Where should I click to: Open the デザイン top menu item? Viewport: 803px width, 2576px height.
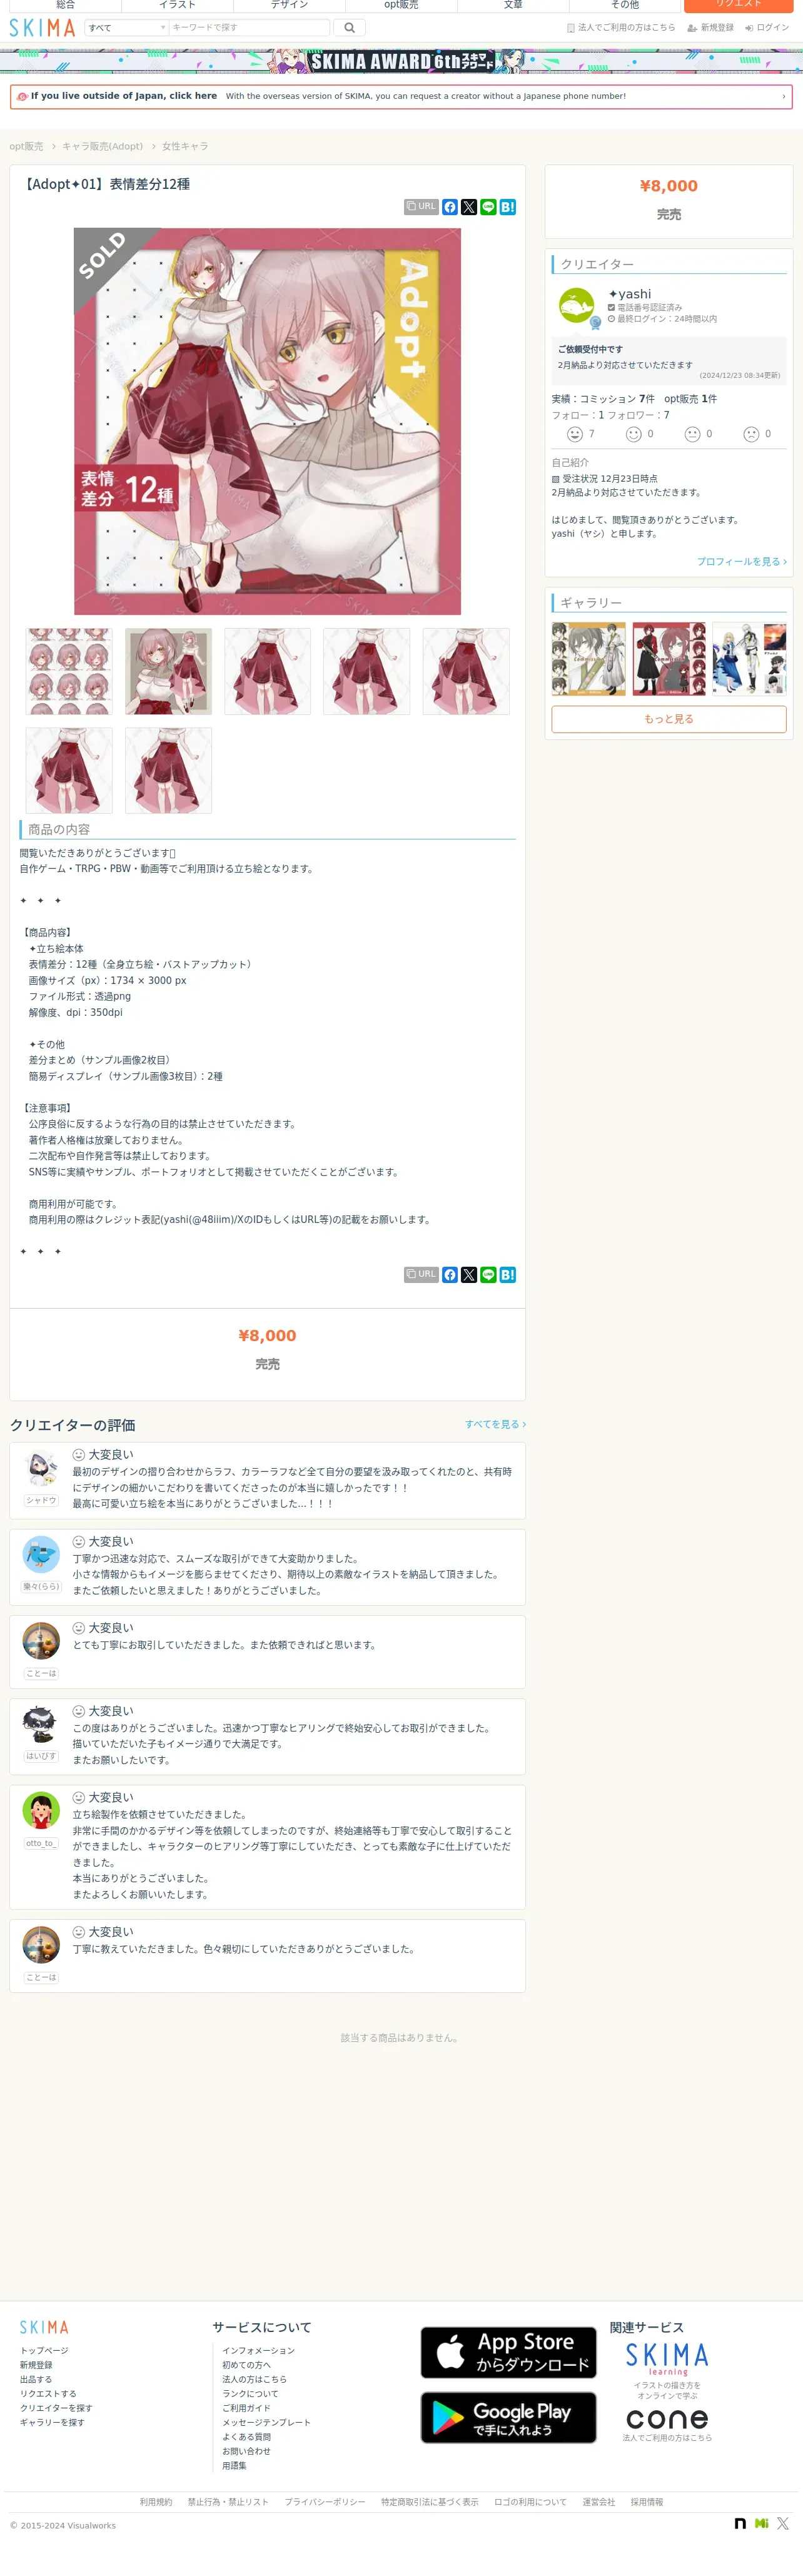pyautogui.click(x=289, y=5)
